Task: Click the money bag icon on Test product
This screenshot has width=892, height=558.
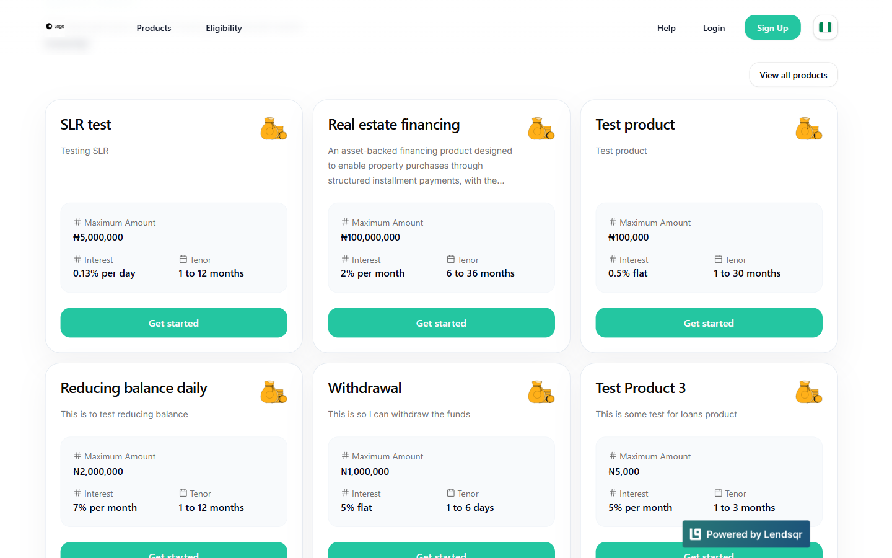Action: point(808,128)
